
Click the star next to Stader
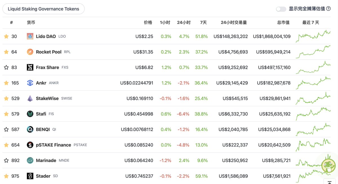click(6, 176)
